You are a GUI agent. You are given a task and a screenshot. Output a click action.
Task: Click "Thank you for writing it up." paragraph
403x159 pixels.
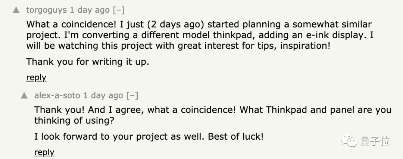(88, 62)
